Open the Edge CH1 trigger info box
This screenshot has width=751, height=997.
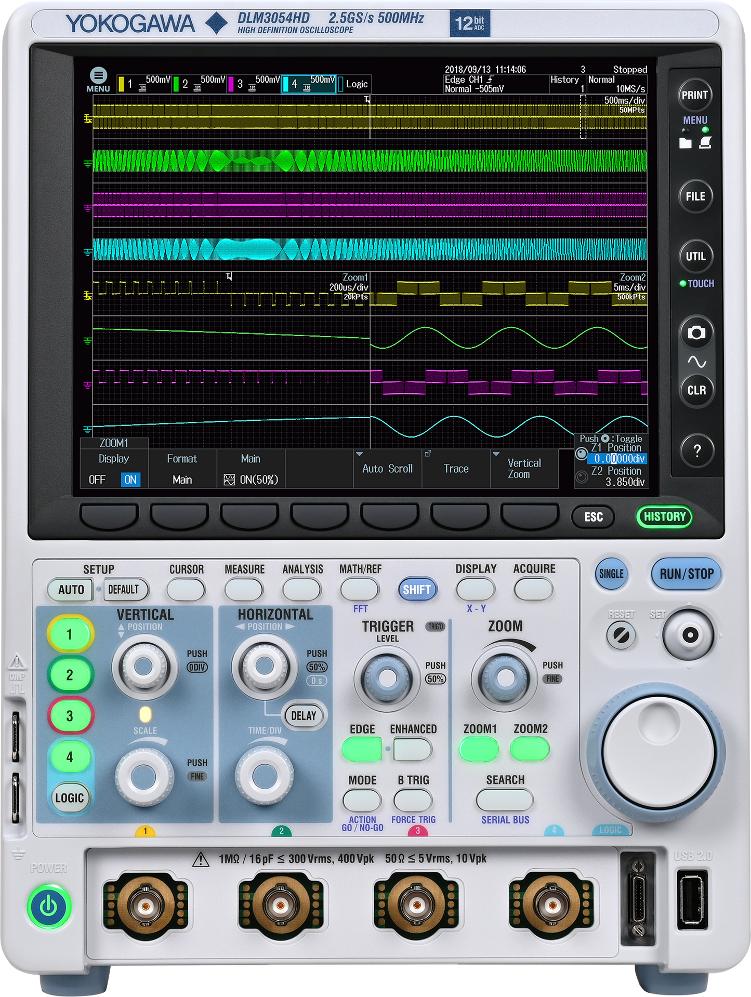tap(496, 84)
